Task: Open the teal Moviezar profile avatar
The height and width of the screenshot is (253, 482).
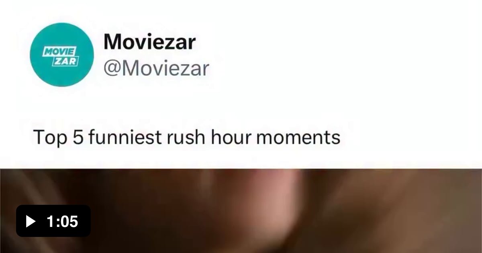Action: (x=62, y=55)
